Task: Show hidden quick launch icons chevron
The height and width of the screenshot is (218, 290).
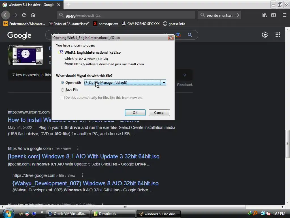Action: tap(42, 212)
